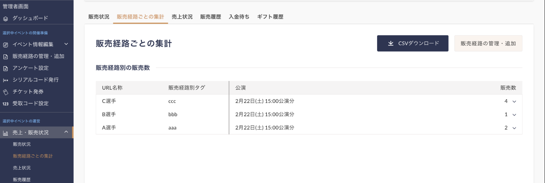Click the ticket issuing icon

click(x=5, y=92)
